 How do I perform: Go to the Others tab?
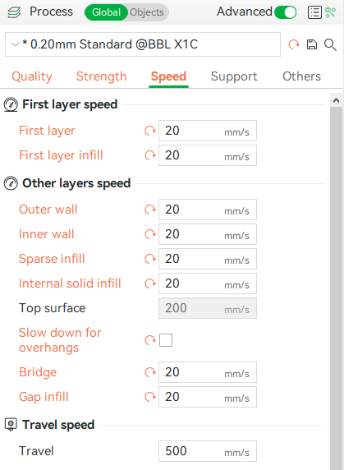[301, 76]
